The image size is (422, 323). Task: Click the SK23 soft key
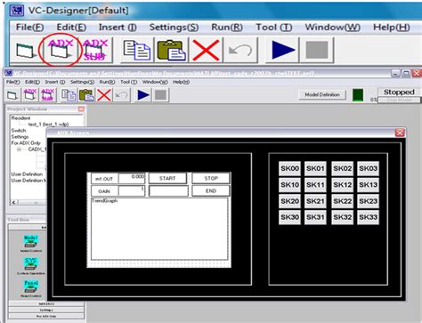(368, 201)
